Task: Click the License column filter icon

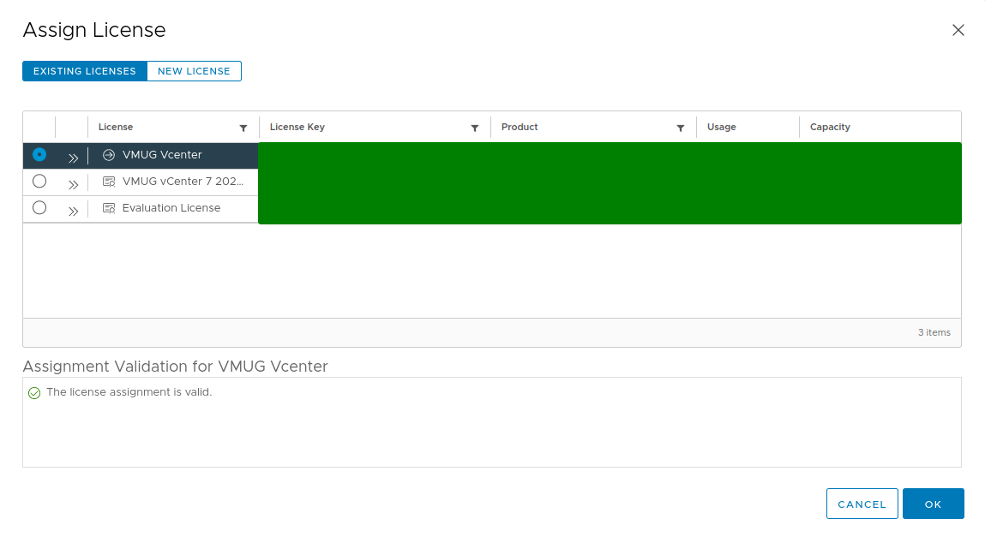Action: (x=243, y=127)
